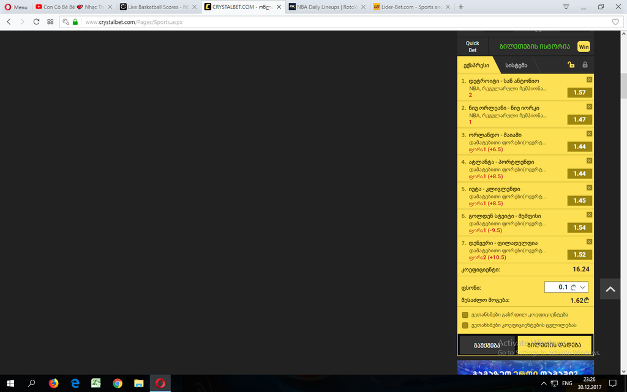
Task: Click Opera icon in taskbar
Action: pos(160,383)
